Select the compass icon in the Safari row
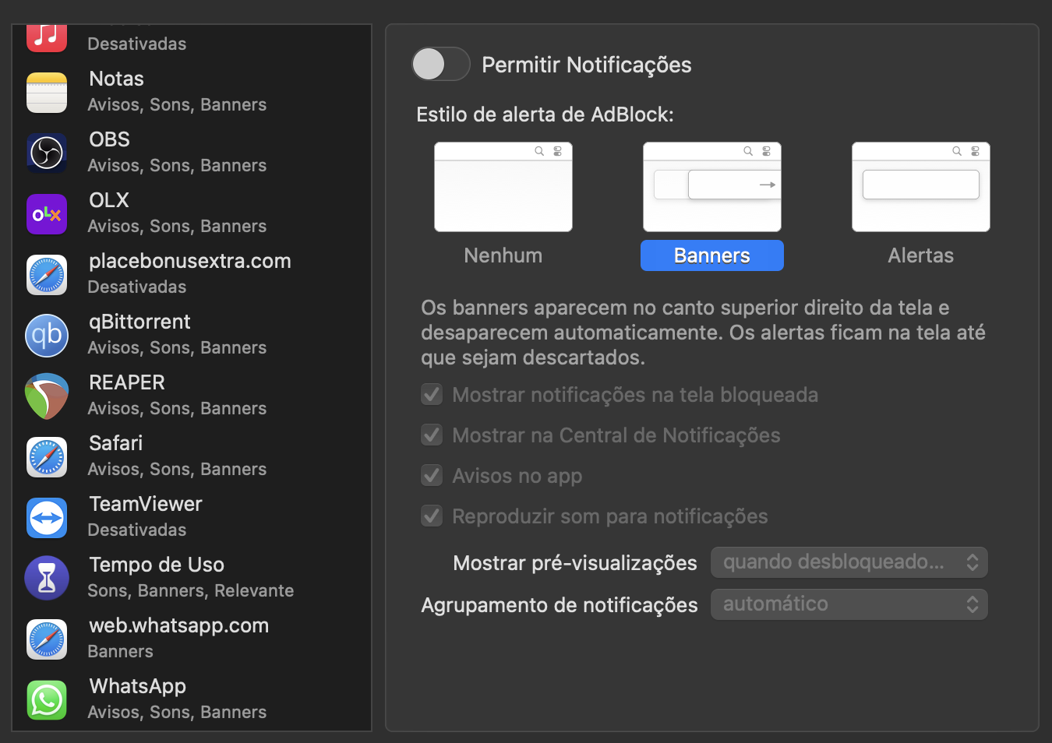Image resolution: width=1052 pixels, height=743 pixels. click(47, 456)
